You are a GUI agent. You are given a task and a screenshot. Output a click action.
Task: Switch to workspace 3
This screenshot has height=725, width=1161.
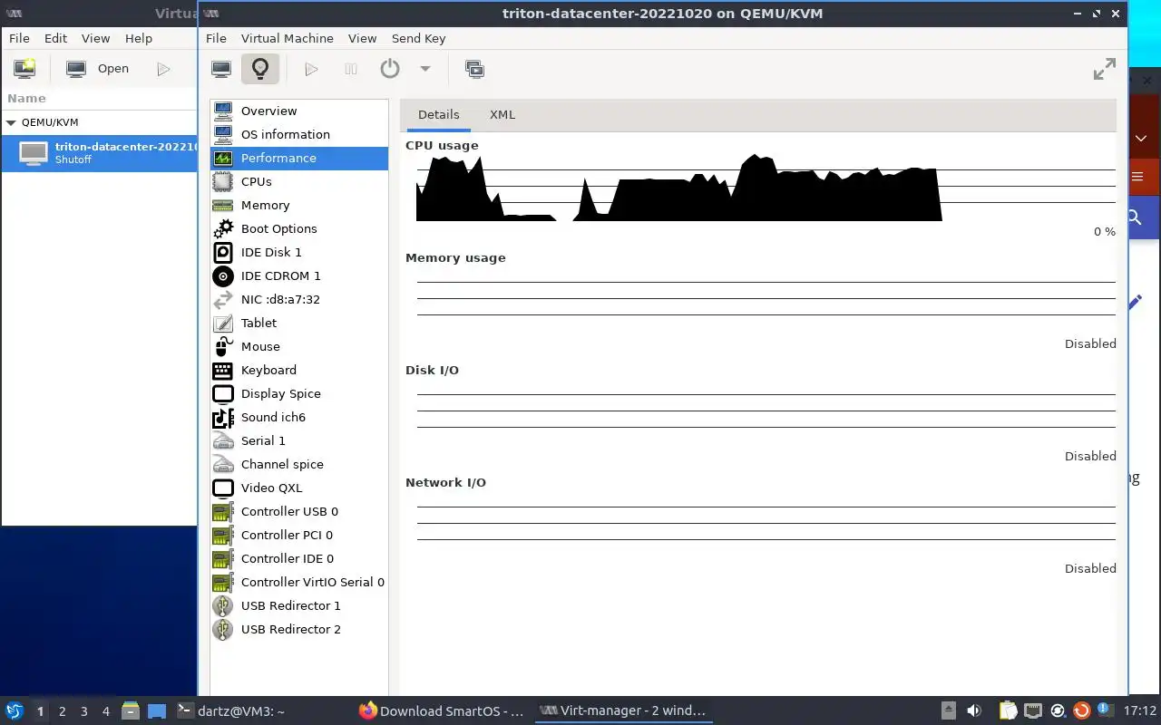(x=84, y=711)
